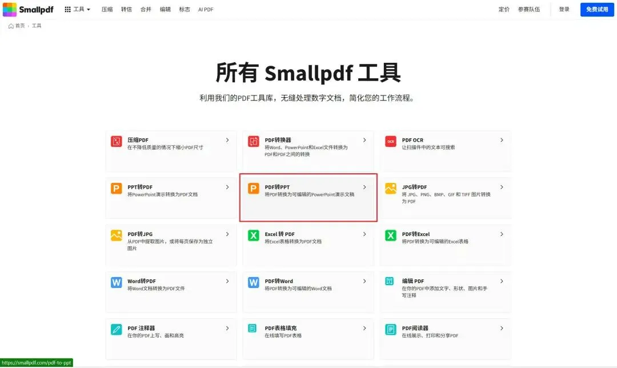Click the 所有 Smallpdf 工具 heading
The image size is (617, 368).
coord(308,73)
